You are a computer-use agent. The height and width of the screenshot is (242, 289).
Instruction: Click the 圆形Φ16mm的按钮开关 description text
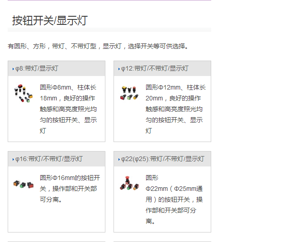point(70,189)
